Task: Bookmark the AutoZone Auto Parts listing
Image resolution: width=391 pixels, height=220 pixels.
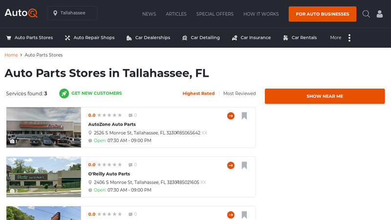Action: coord(244,116)
